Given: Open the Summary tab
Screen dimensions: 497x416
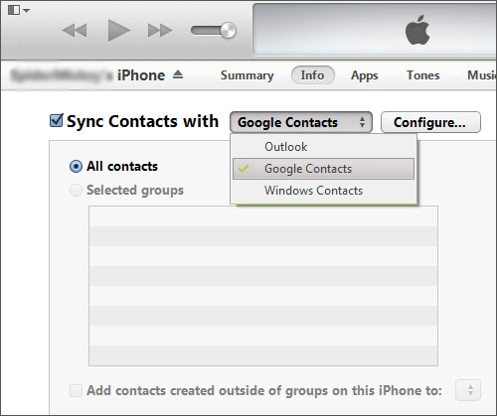Looking at the screenshot, I should click(248, 75).
